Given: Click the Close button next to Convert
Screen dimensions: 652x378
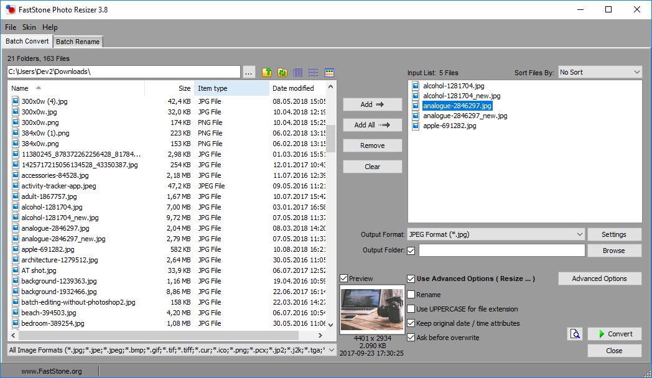Looking at the screenshot, I should (615, 351).
